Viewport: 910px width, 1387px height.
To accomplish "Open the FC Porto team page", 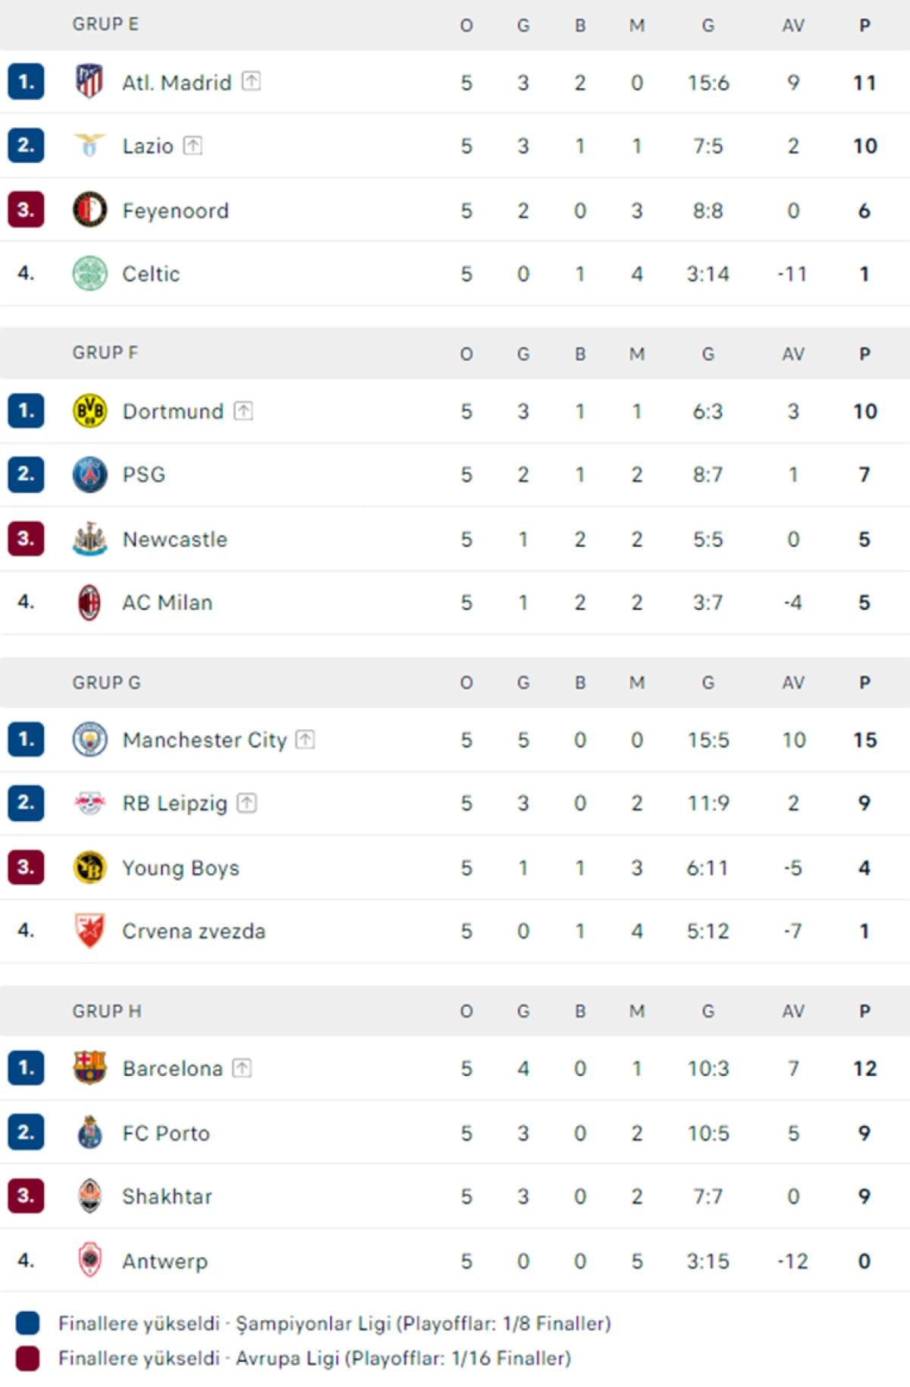I will [x=166, y=1133].
